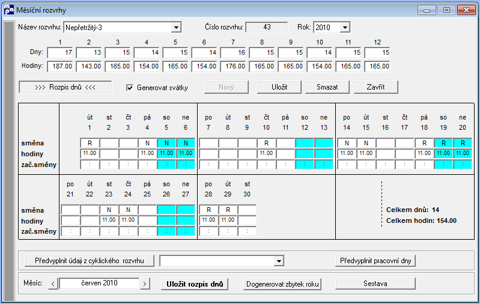Click the směna cell for day 28

coord(209,210)
